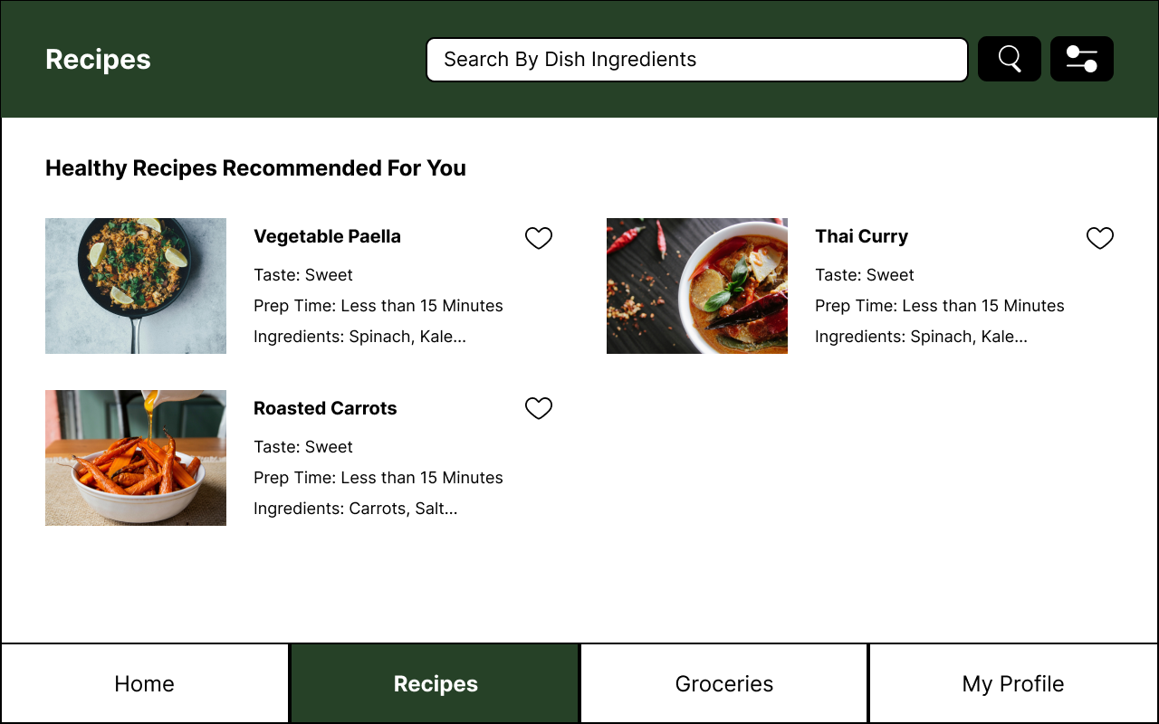Switch to the Home tab
Image resolution: width=1159 pixels, height=724 pixels.
coord(144,683)
